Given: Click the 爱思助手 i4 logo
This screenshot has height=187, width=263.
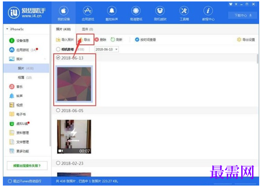Looking at the screenshot, I should pyautogui.click(x=27, y=12).
